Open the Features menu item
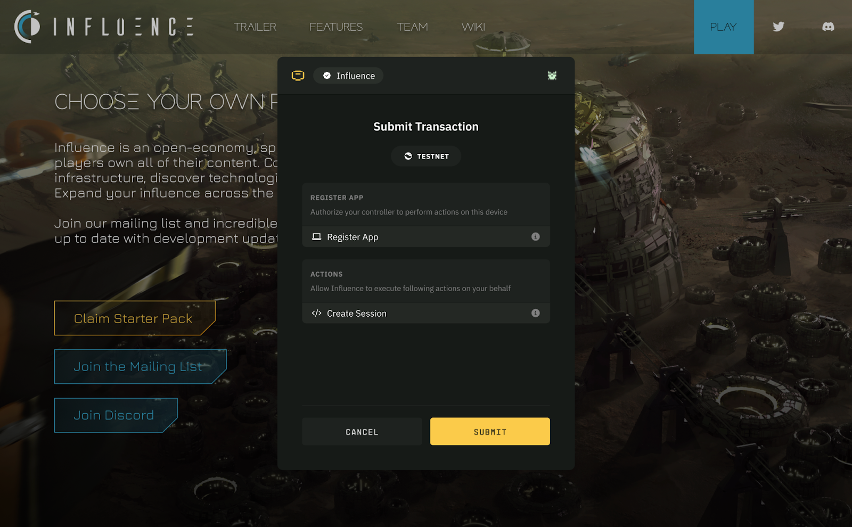 (336, 27)
